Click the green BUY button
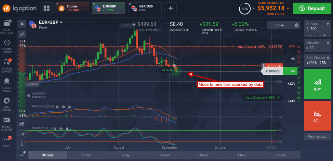This screenshot has height=161, width=333. [x=317, y=84]
